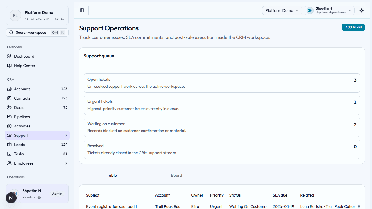This screenshot has height=209, width=372.
Task: Open Accounts via its building icon
Action: point(9,89)
